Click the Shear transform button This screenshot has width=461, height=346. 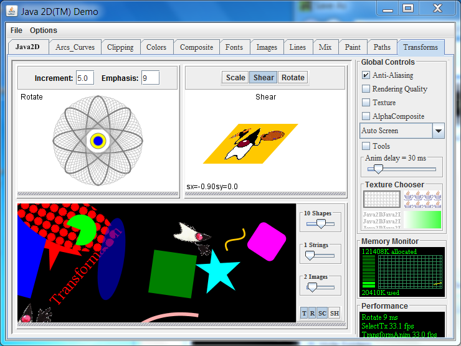pos(264,78)
